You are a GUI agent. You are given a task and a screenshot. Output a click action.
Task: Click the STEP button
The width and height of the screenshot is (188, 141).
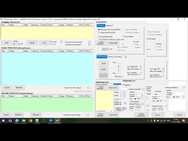[x=103, y=63]
